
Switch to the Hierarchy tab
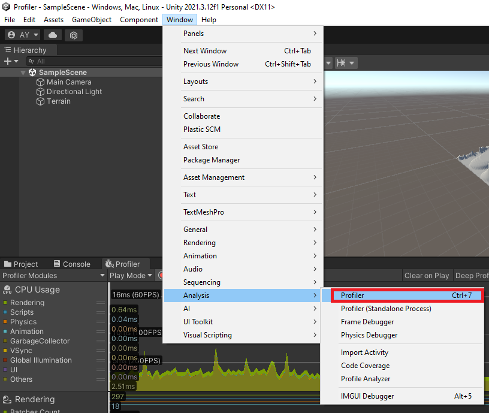(x=28, y=50)
